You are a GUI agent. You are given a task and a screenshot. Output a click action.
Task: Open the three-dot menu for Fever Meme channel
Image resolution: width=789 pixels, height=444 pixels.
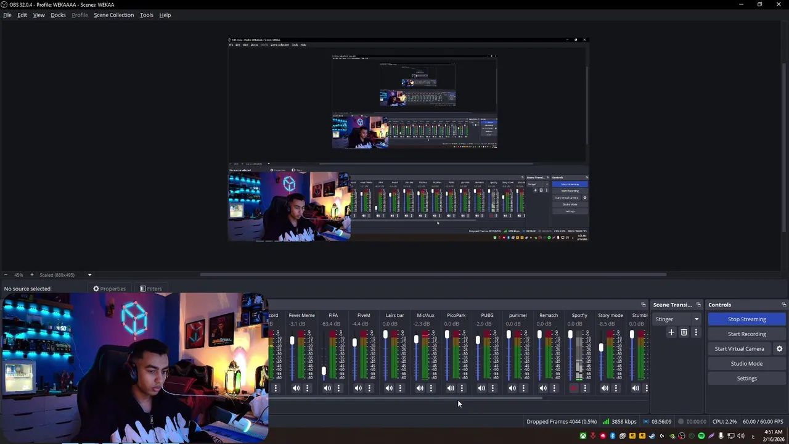tap(308, 388)
